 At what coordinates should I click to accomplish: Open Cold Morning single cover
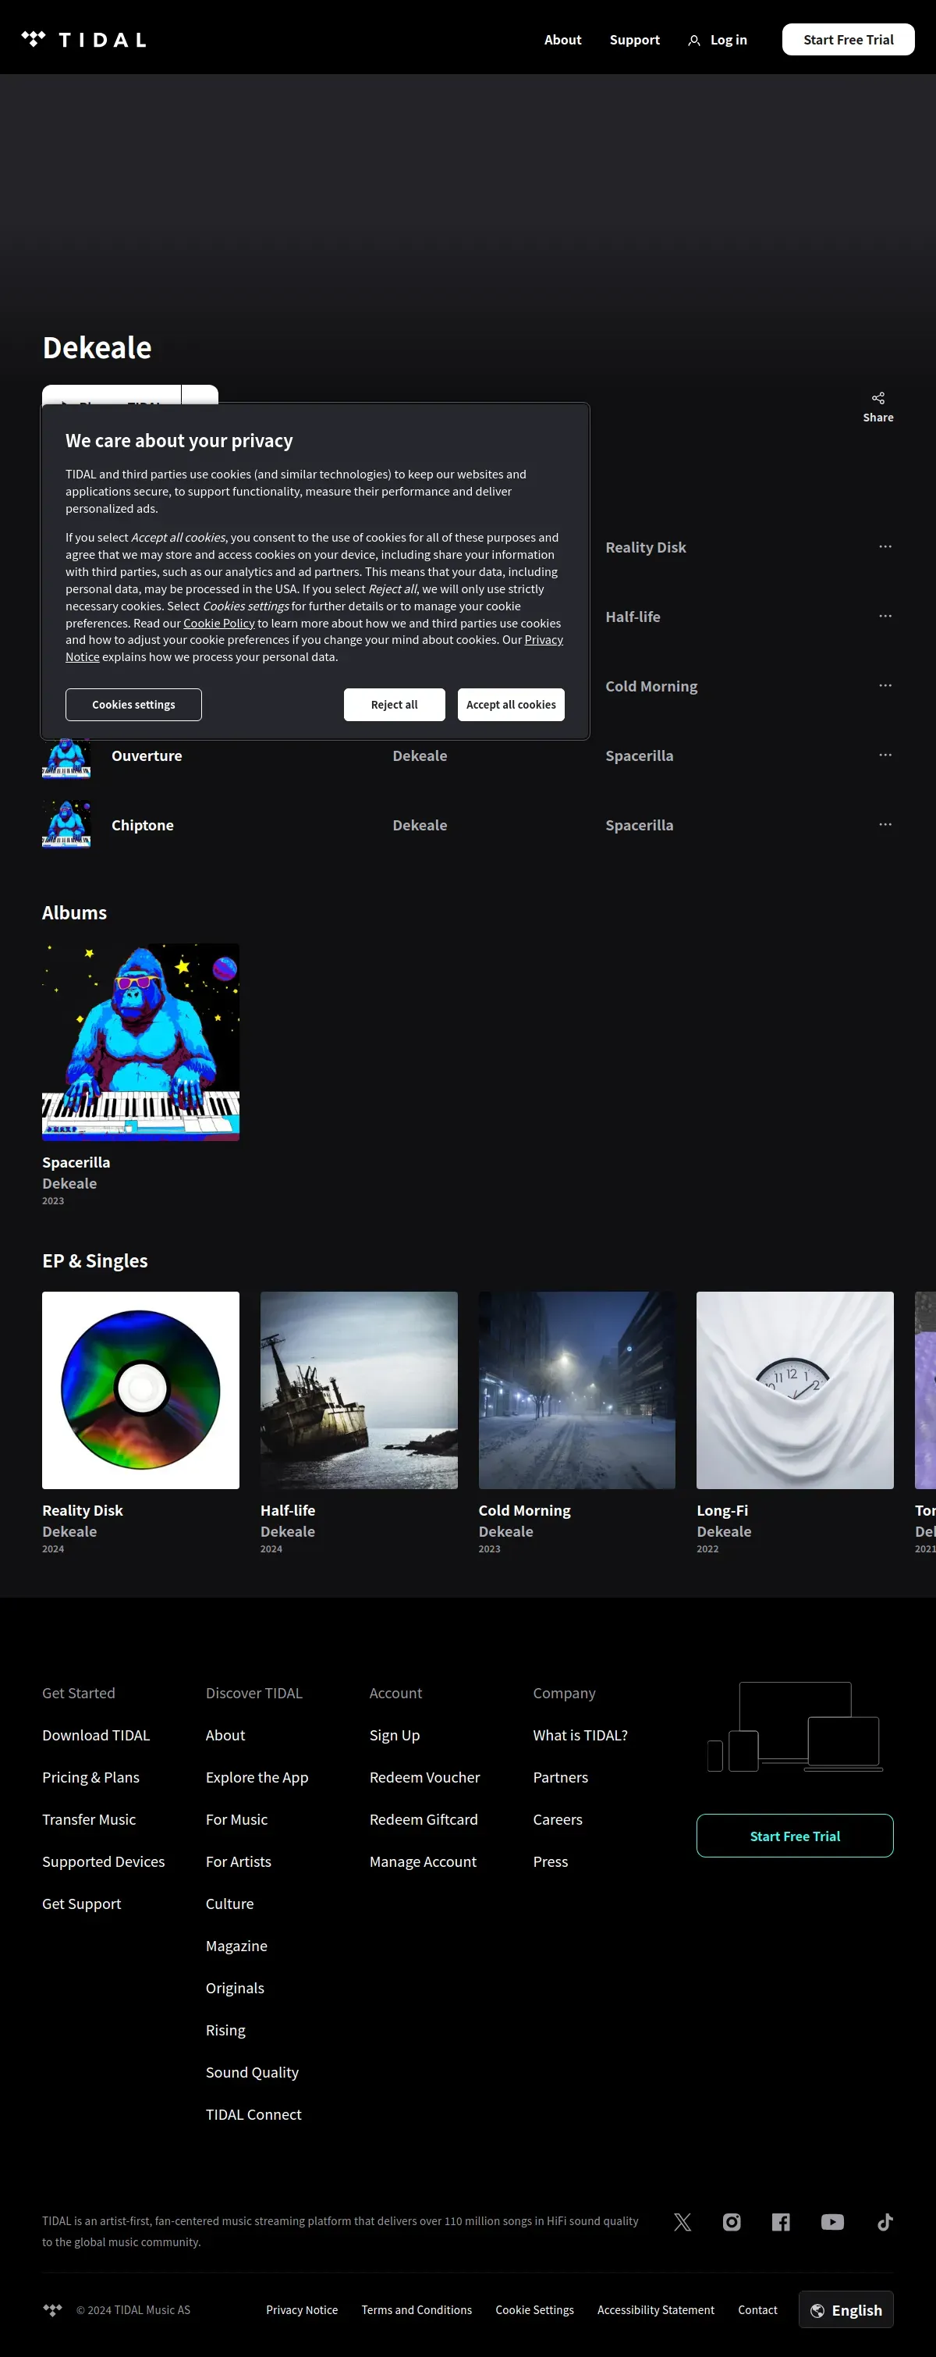(x=576, y=1390)
